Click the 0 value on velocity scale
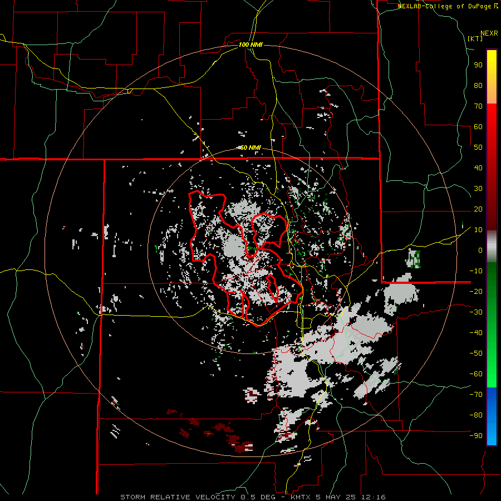The height and width of the screenshot is (501, 501). [480, 250]
